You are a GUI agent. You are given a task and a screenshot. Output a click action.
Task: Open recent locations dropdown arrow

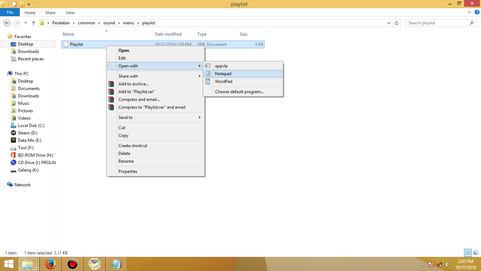coord(25,23)
